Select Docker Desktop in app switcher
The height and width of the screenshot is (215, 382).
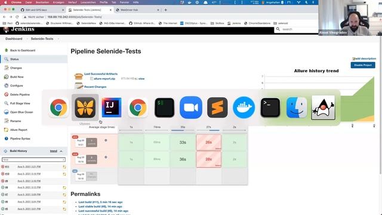point(244,107)
